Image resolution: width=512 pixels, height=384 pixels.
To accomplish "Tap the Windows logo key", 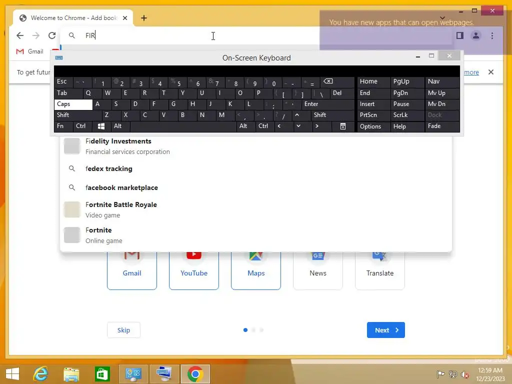I will tap(101, 126).
